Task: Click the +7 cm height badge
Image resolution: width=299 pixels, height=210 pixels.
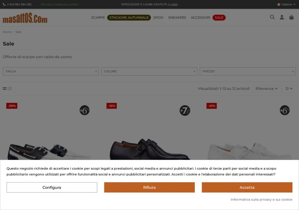Action: click(x=185, y=110)
